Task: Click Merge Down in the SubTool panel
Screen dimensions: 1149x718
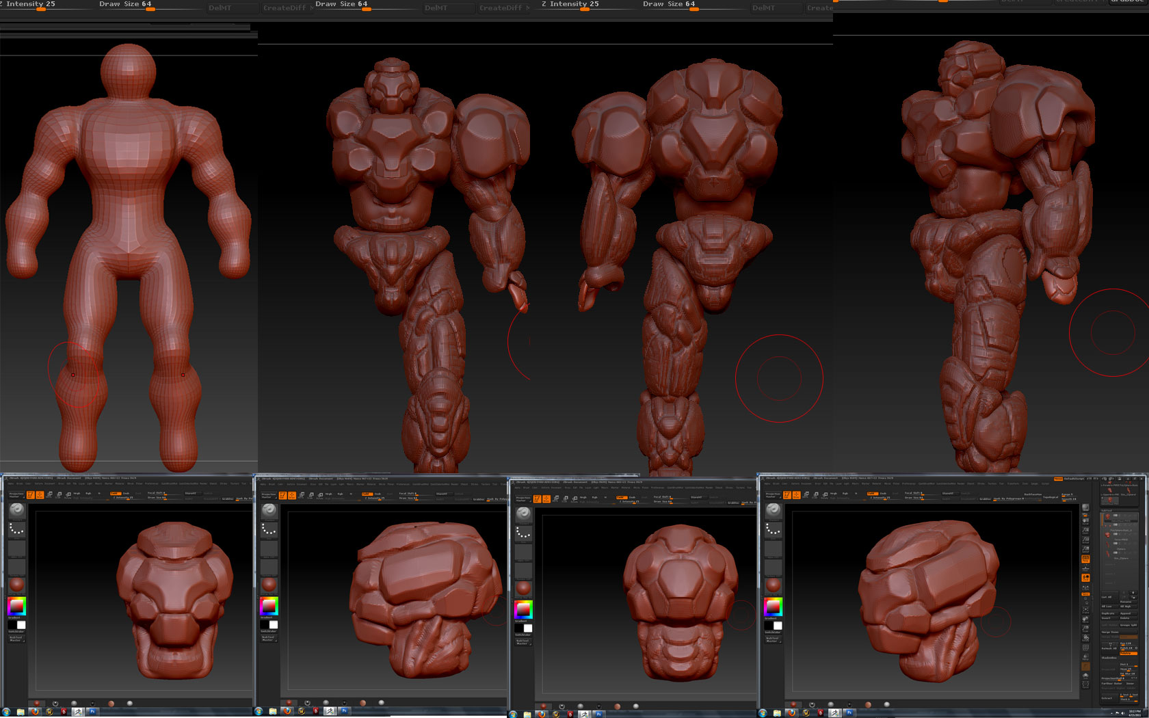Action: [1119, 632]
